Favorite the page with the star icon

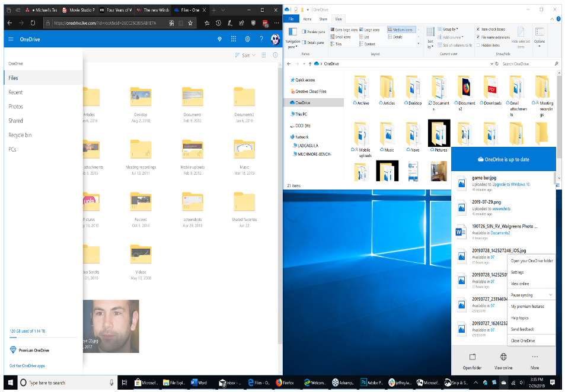[190, 23]
